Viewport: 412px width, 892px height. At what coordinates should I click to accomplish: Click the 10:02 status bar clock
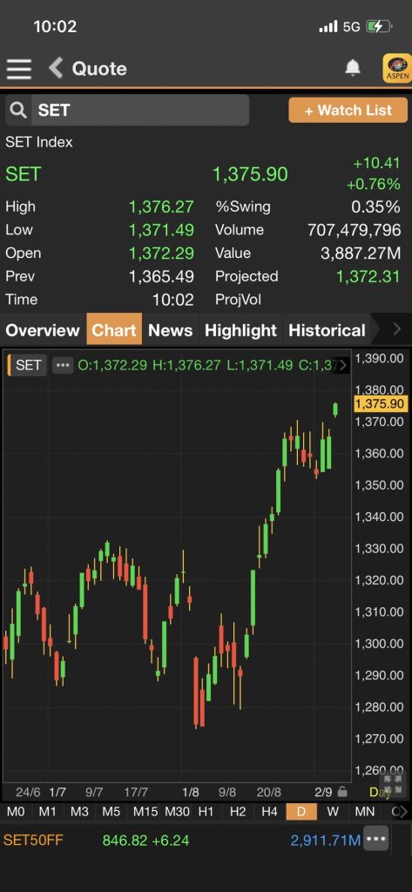click(x=55, y=26)
